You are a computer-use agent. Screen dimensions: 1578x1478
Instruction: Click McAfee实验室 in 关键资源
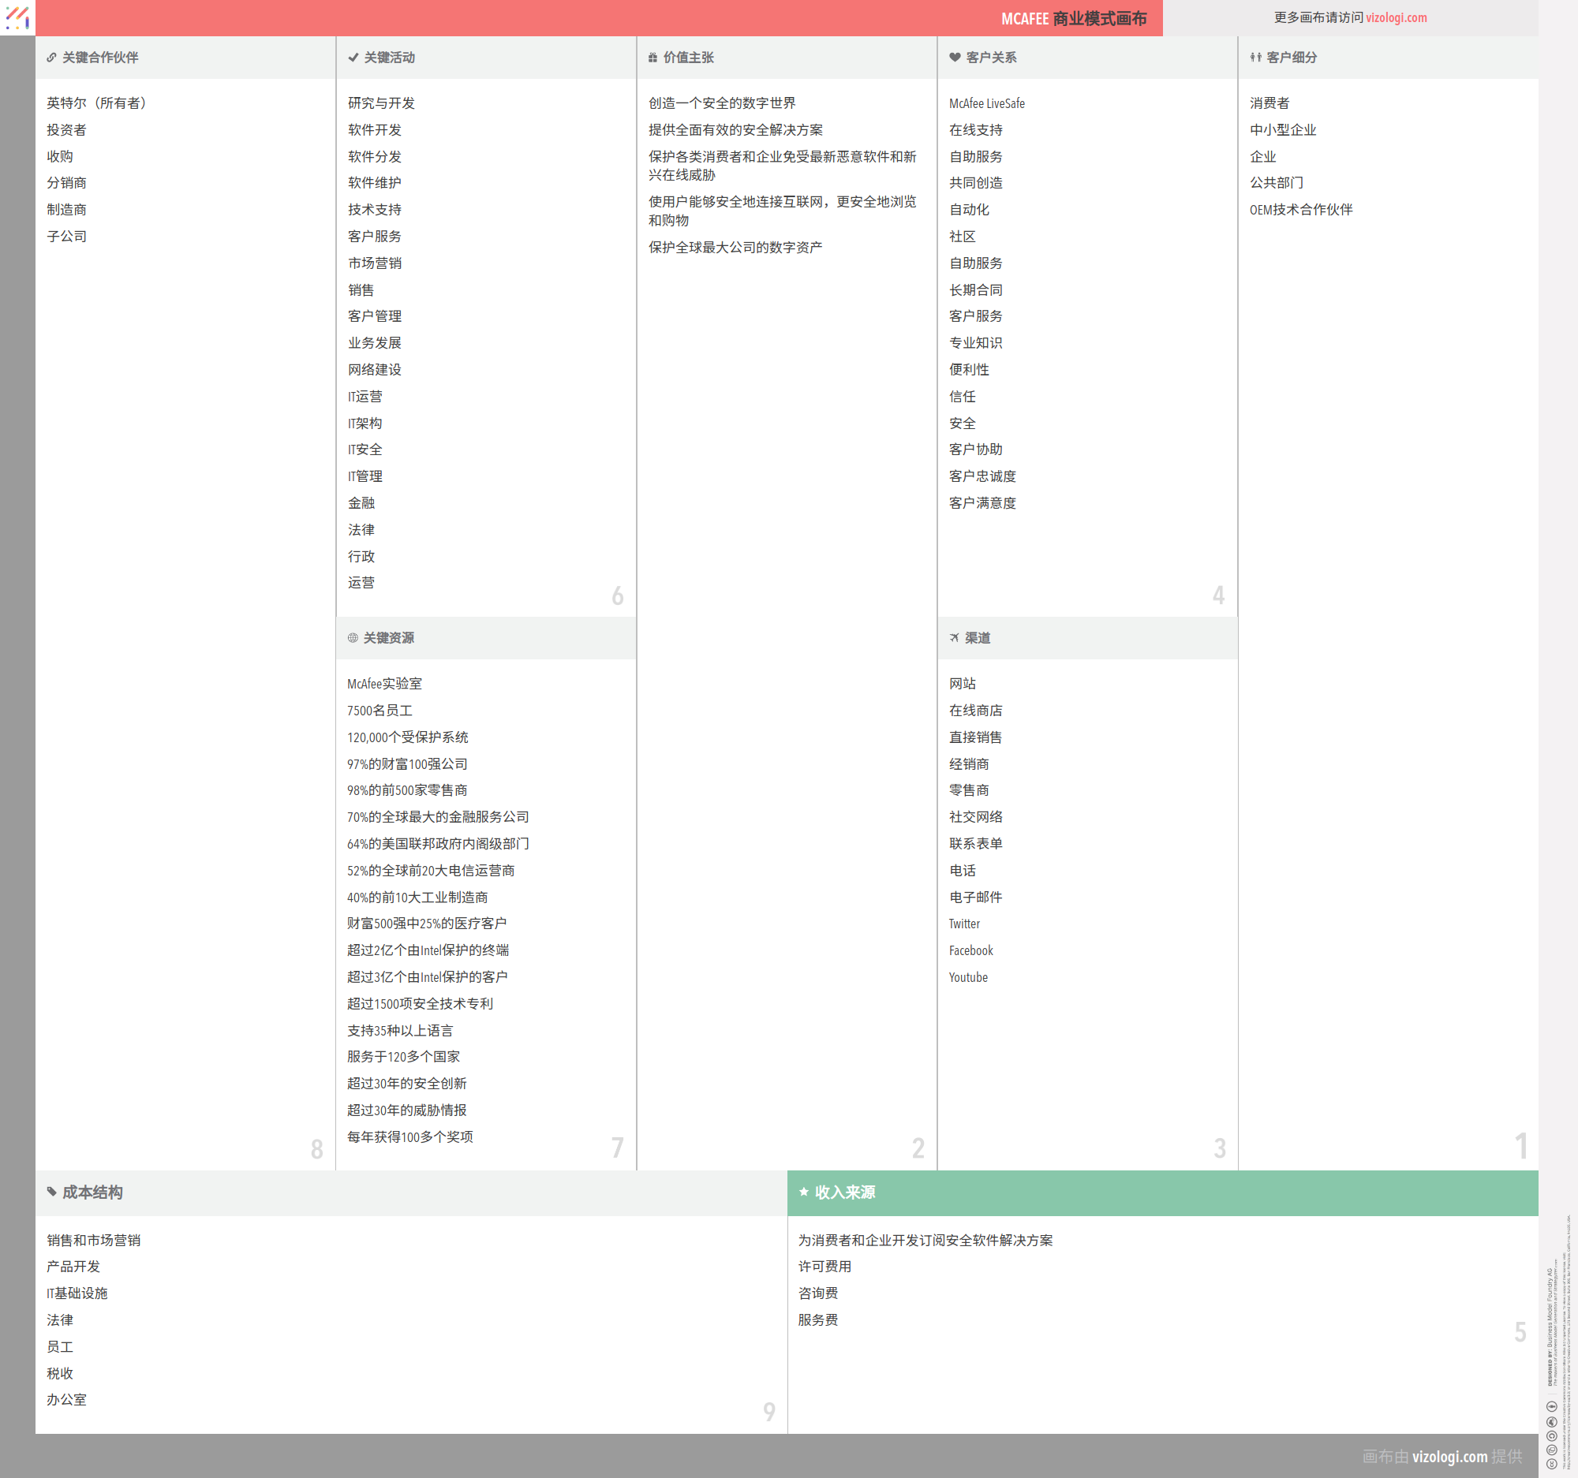coord(384,684)
